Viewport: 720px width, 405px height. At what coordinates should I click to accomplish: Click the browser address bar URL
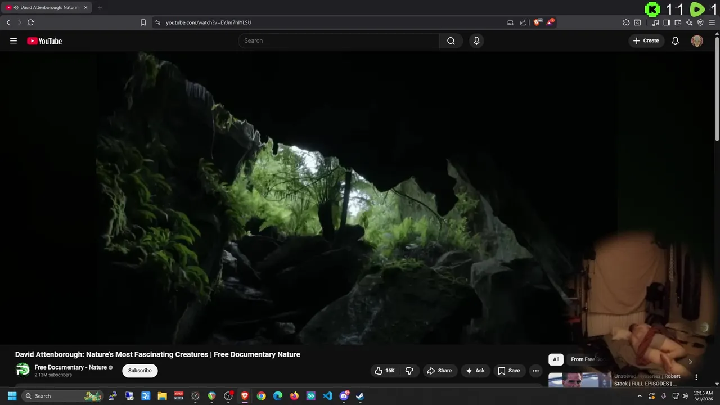[209, 22]
